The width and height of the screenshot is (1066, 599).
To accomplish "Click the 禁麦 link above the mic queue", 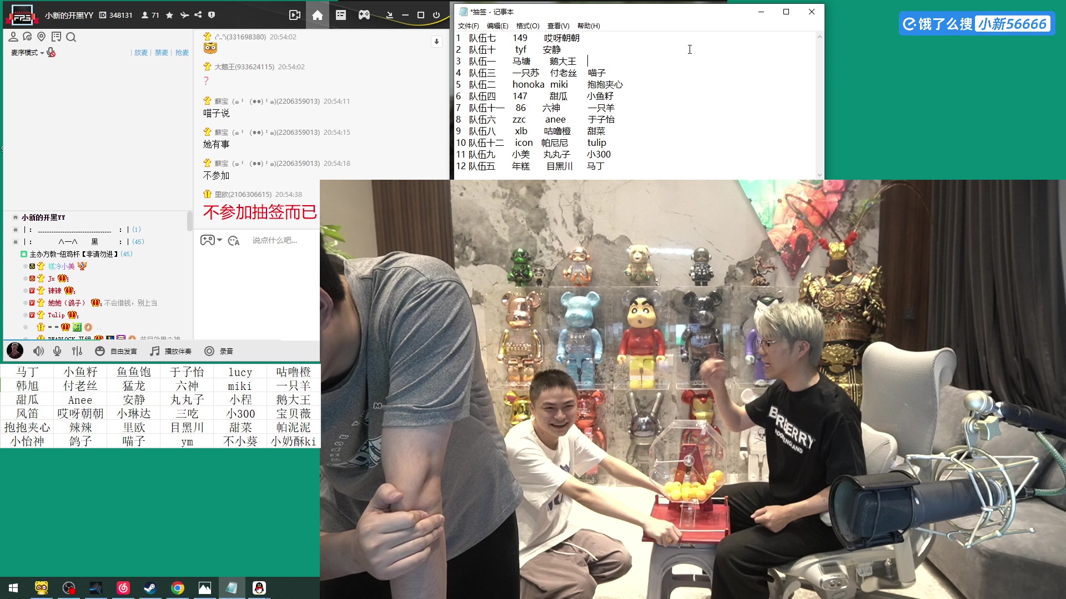I will coord(162,52).
